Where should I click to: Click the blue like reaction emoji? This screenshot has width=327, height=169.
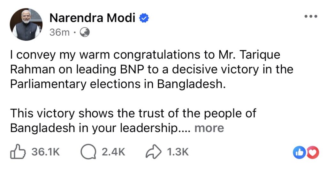point(300,152)
